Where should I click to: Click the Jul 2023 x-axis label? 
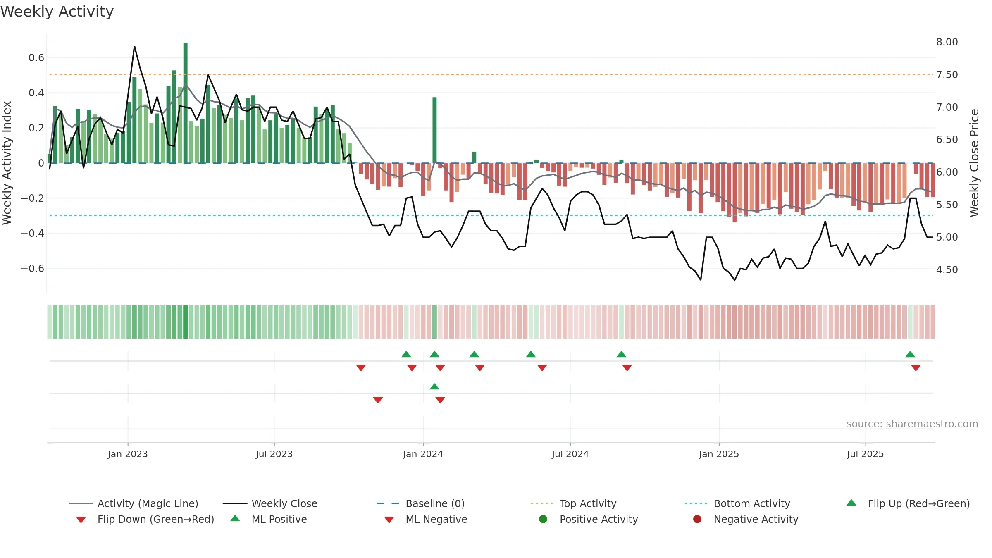point(274,454)
